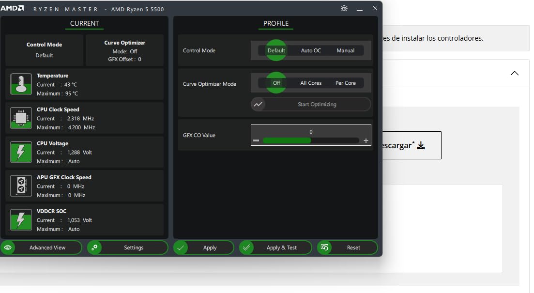
Task: Set Curve Optimizer Mode to Per Core
Action: coord(345,83)
